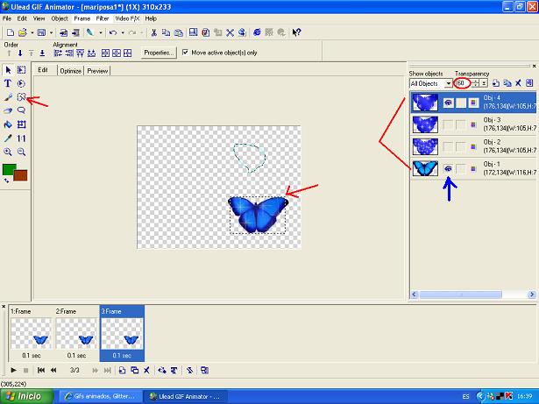Play the animation
This screenshot has height=404, width=539.
click(13, 371)
